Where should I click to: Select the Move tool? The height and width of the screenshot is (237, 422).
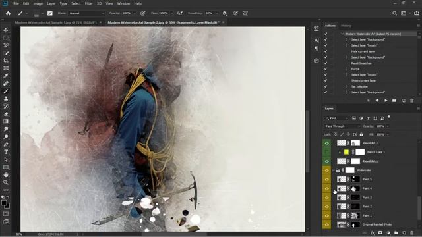6,30
